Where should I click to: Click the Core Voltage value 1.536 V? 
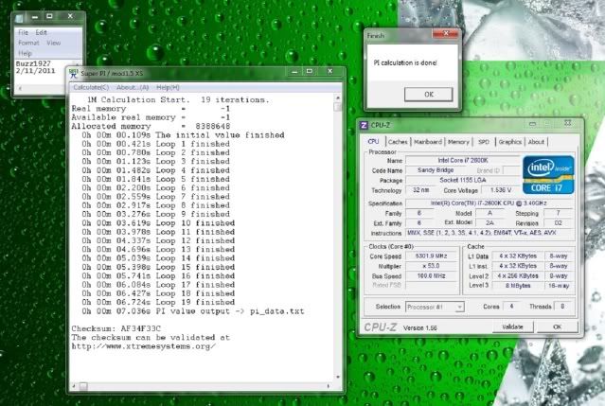(x=501, y=190)
